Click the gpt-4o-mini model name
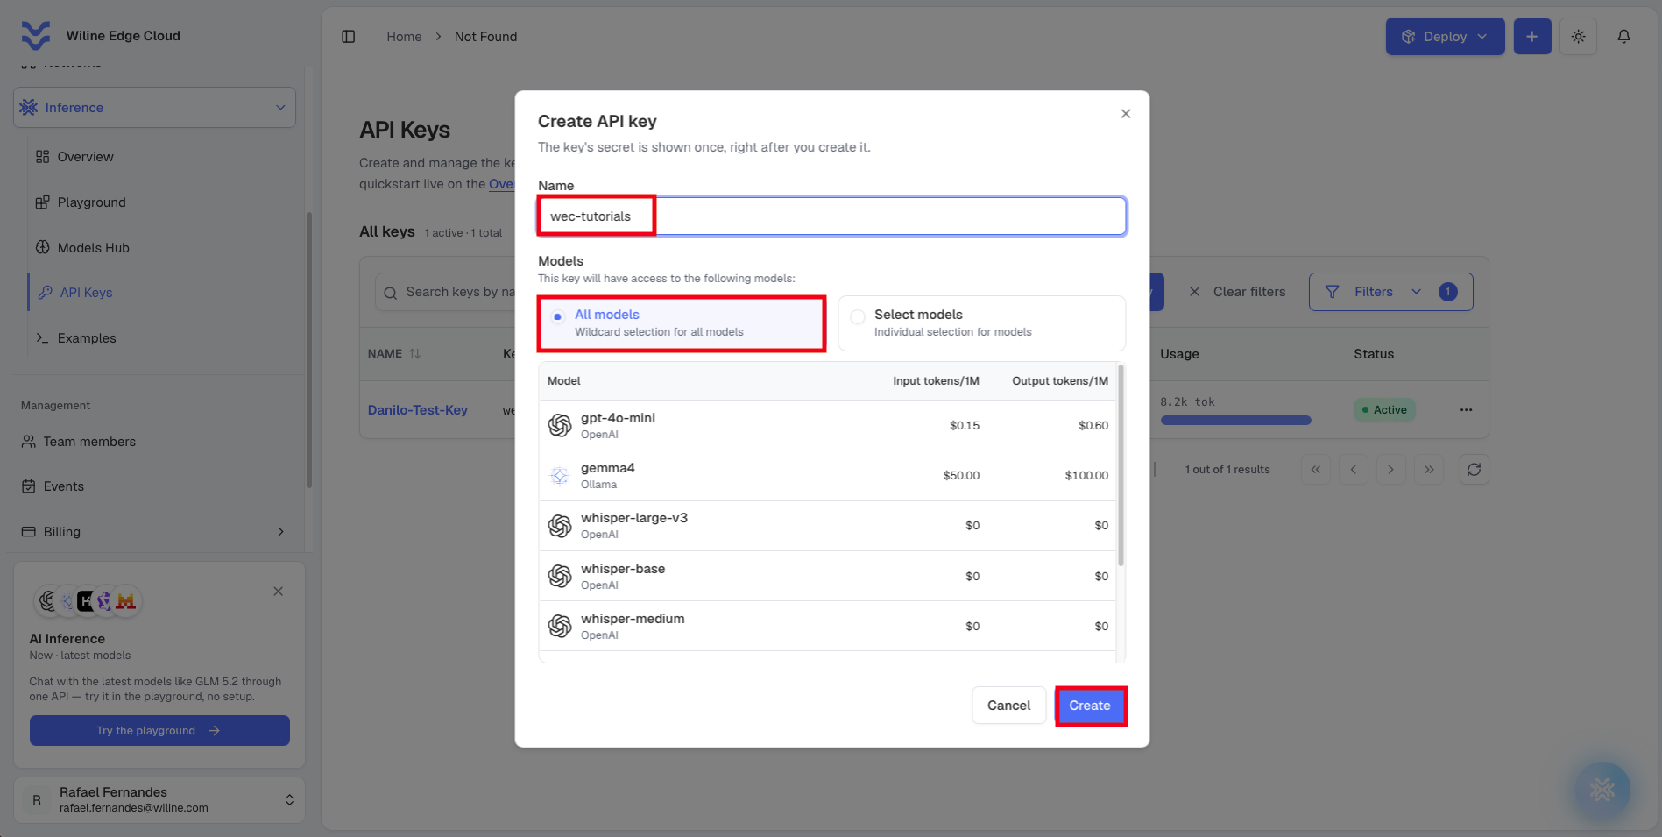The height and width of the screenshot is (837, 1662). coord(618,418)
